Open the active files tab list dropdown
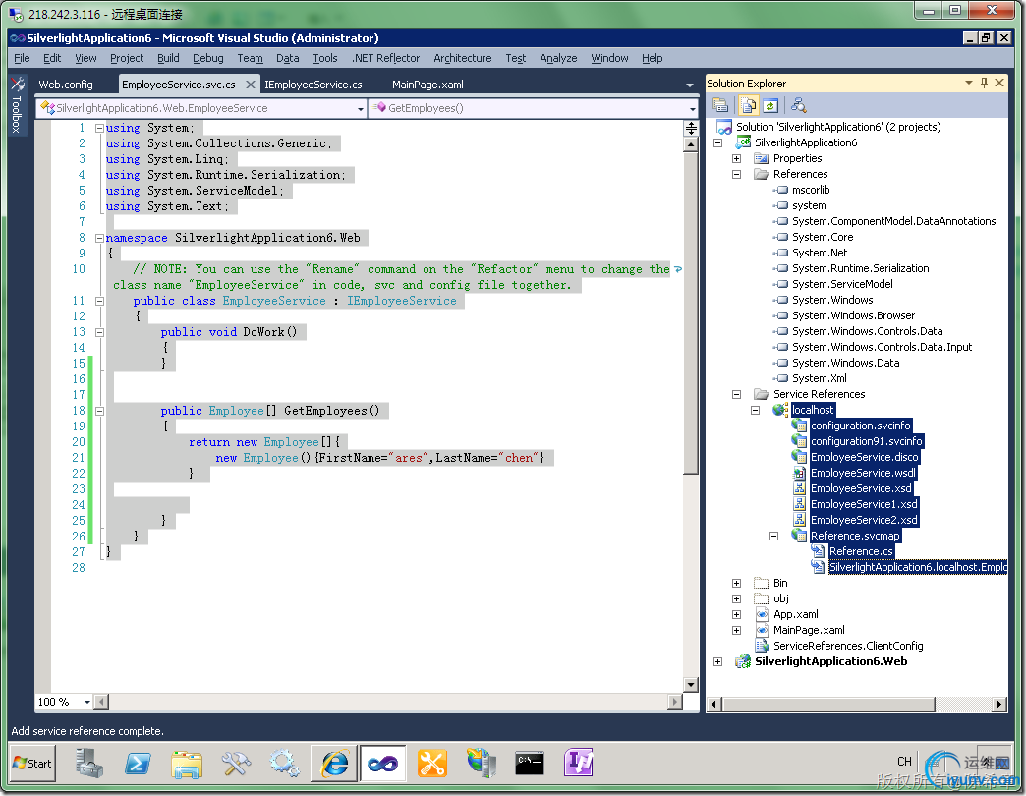Image resolution: width=1026 pixels, height=796 pixels. pos(689,85)
